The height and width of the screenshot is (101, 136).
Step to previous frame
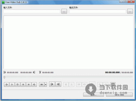tap(23, 85)
